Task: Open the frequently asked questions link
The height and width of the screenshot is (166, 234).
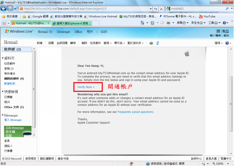Action: coord(136,112)
